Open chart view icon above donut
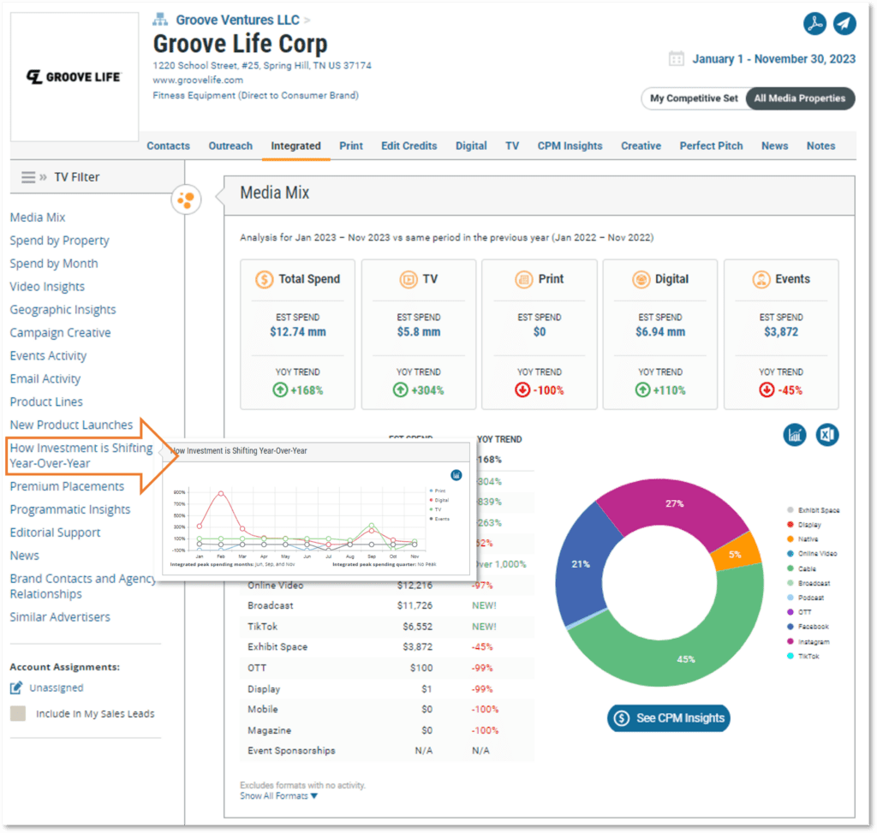The width and height of the screenshot is (877, 833). (794, 435)
